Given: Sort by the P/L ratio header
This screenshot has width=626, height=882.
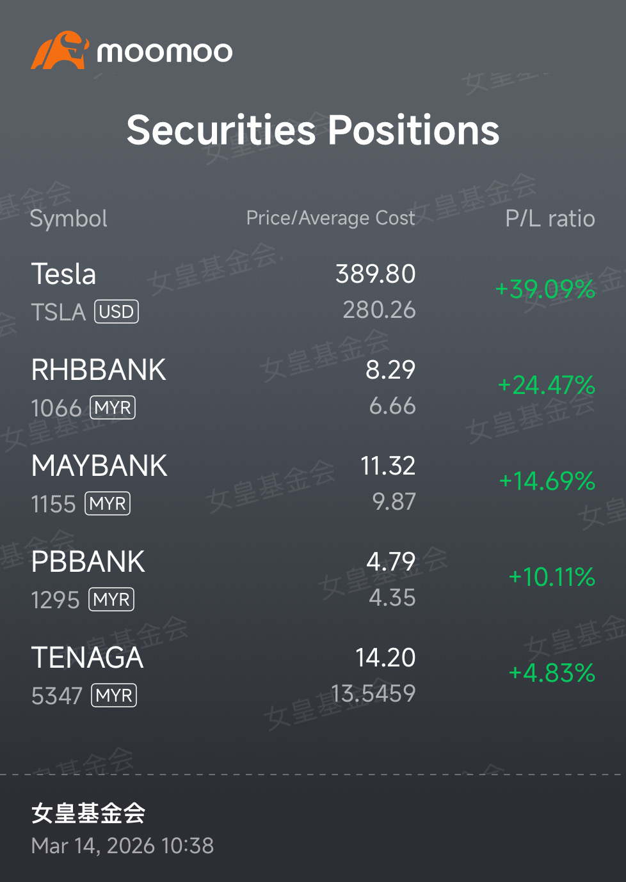Looking at the screenshot, I should click(550, 219).
